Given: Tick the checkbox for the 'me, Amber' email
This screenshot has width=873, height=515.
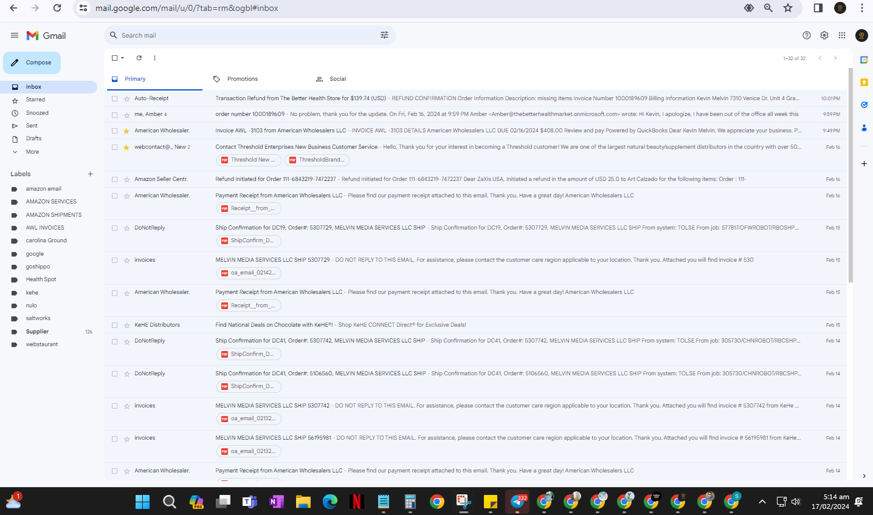Looking at the screenshot, I should pyautogui.click(x=114, y=114).
